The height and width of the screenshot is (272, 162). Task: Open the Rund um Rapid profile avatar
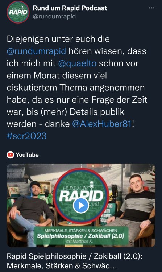coord(18,12)
